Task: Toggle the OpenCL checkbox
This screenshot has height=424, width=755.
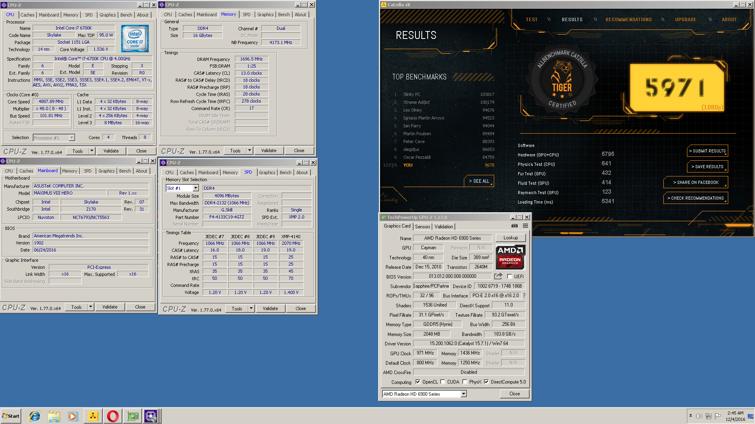Action: pos(418,382)
